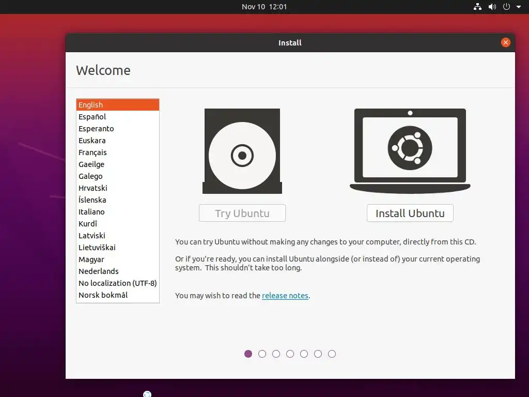Select No localization (UTF-8) in the list
The image size is (529, 397).
pyautogui.click(x=118, y=283)
